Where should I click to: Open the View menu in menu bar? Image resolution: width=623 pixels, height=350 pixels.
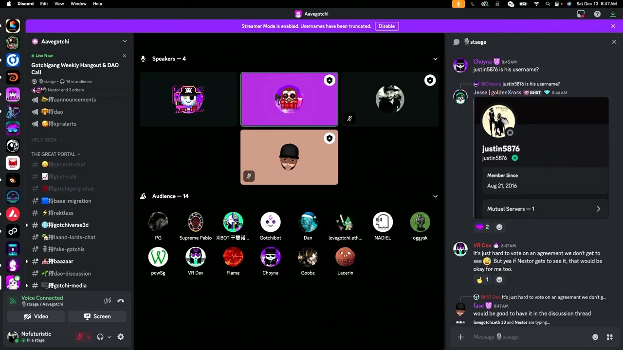tap(59, 3)
